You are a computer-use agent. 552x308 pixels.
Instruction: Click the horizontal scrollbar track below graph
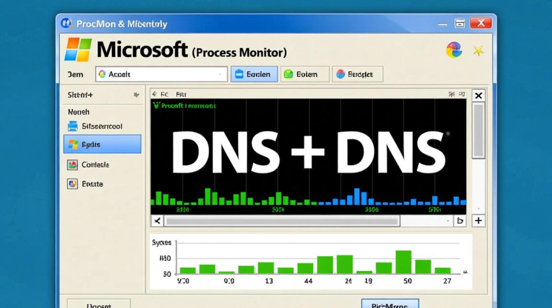tap(282, 221)
